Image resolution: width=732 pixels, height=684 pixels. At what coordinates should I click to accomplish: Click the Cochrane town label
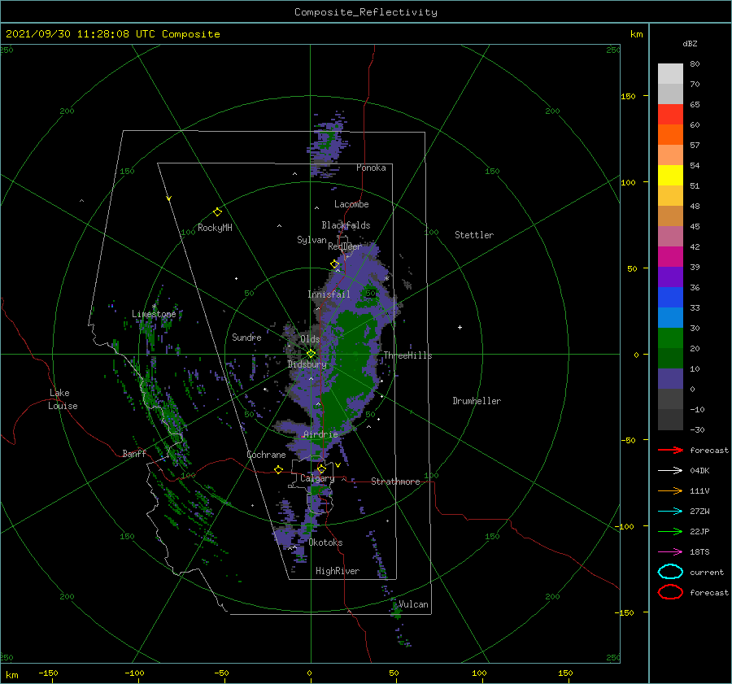(x=266, y=455)
